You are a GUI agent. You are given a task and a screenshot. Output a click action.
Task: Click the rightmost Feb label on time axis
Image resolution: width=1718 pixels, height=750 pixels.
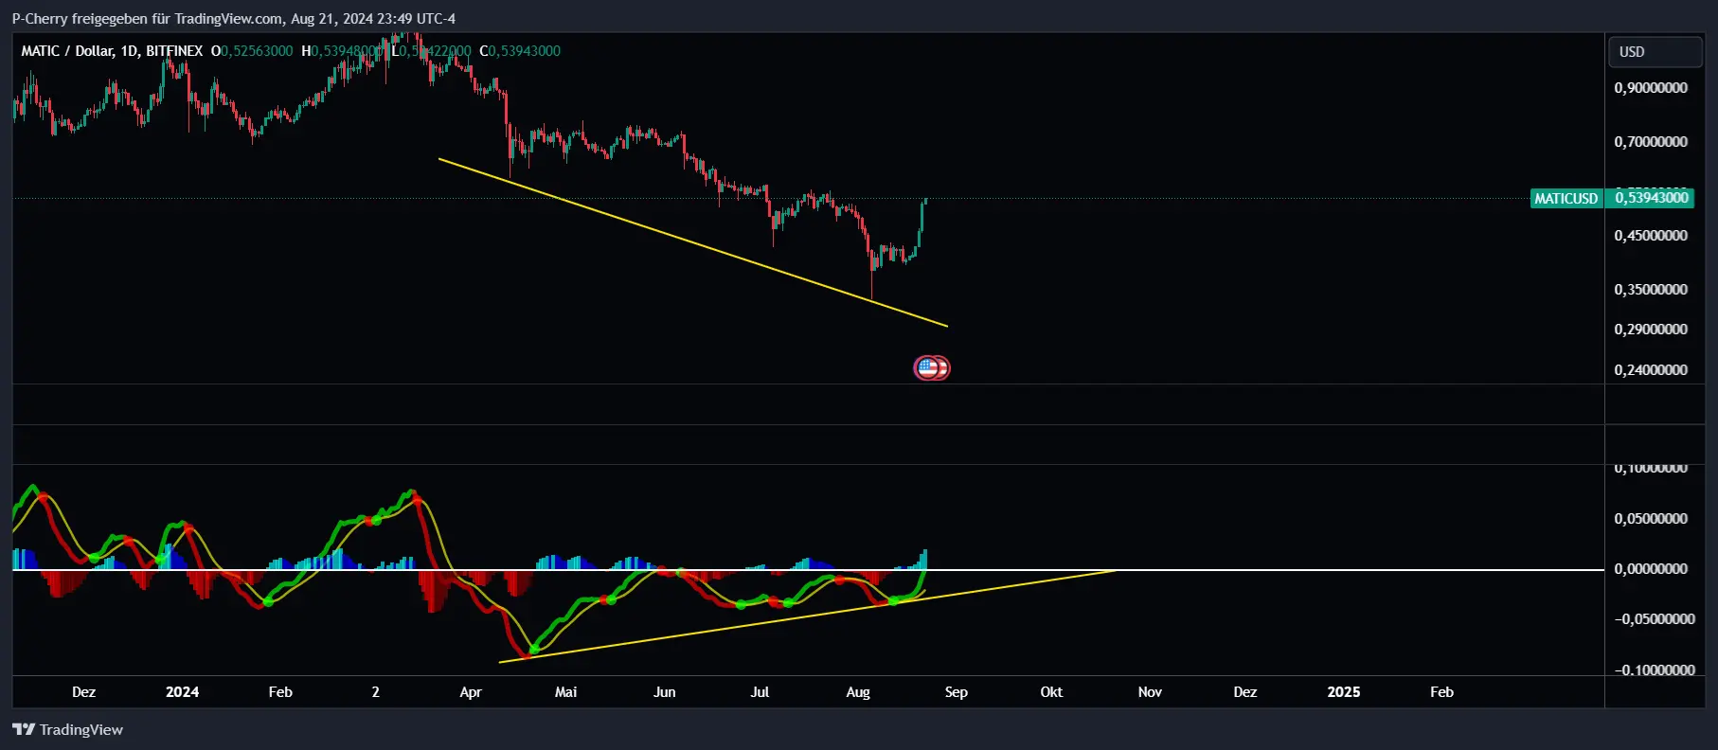point(1441,691)
